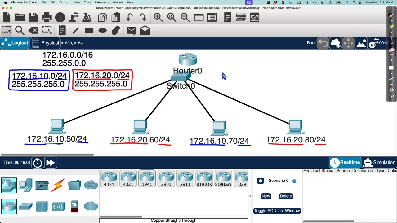Click the New scenario button
Viewport: 397px width, 223px height.
coord(266,196)
